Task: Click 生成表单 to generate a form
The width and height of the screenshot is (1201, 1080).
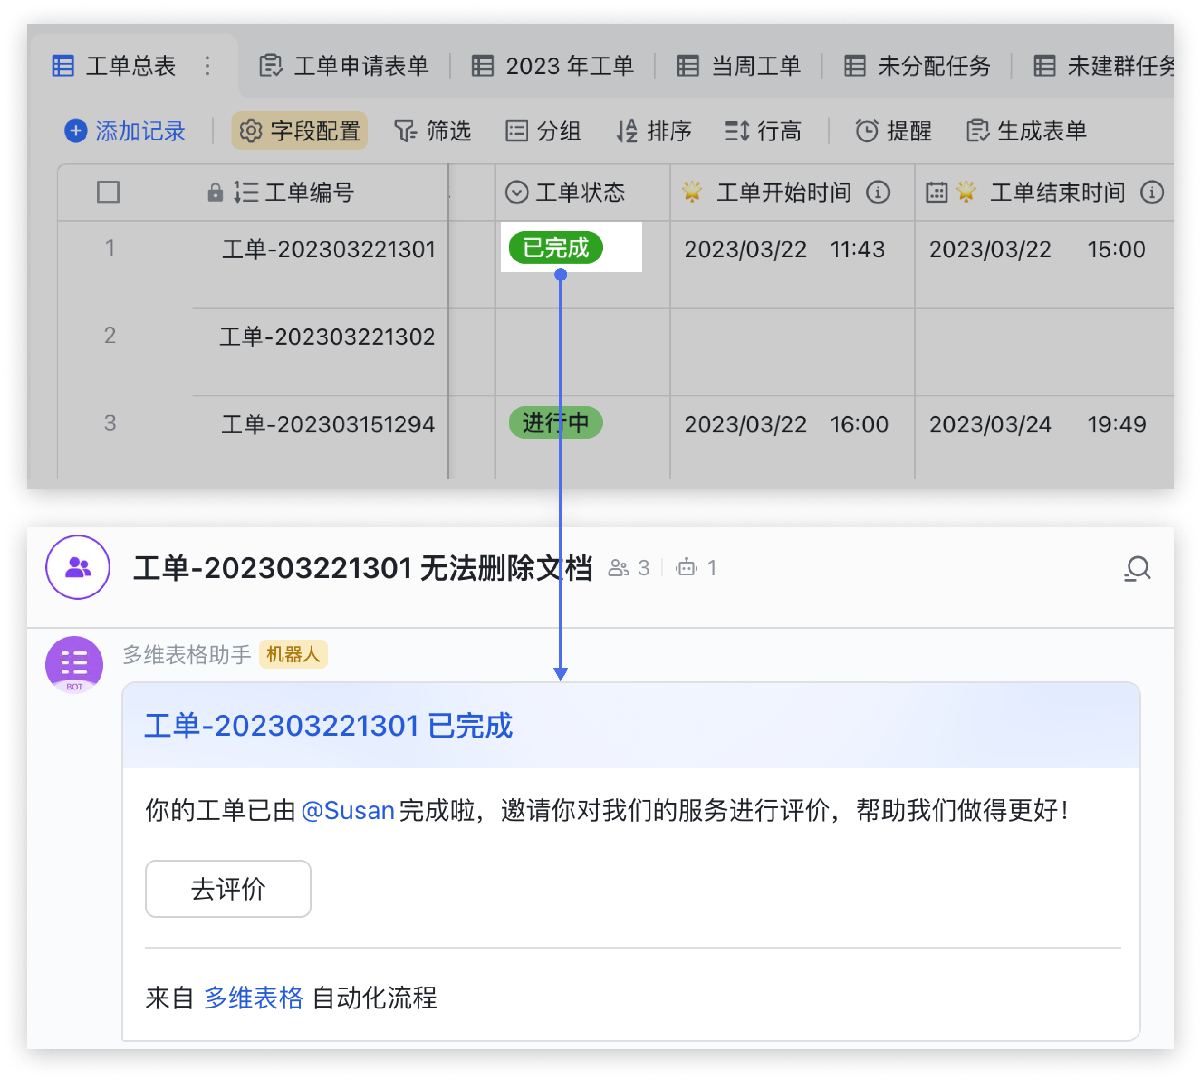Action: pyautogui.click(x=1027, y=132)
